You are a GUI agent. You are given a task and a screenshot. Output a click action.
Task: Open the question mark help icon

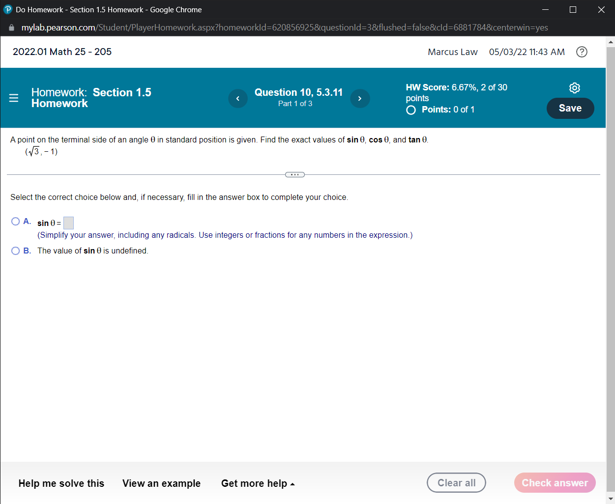582,52
